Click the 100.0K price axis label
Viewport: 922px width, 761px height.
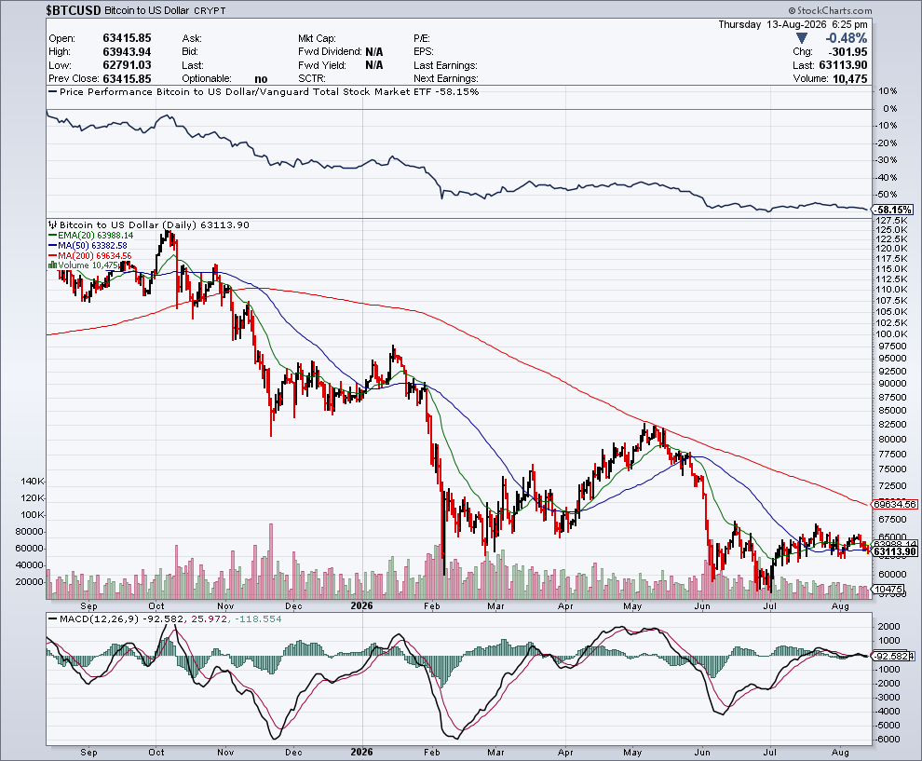[x=891, y=334]
